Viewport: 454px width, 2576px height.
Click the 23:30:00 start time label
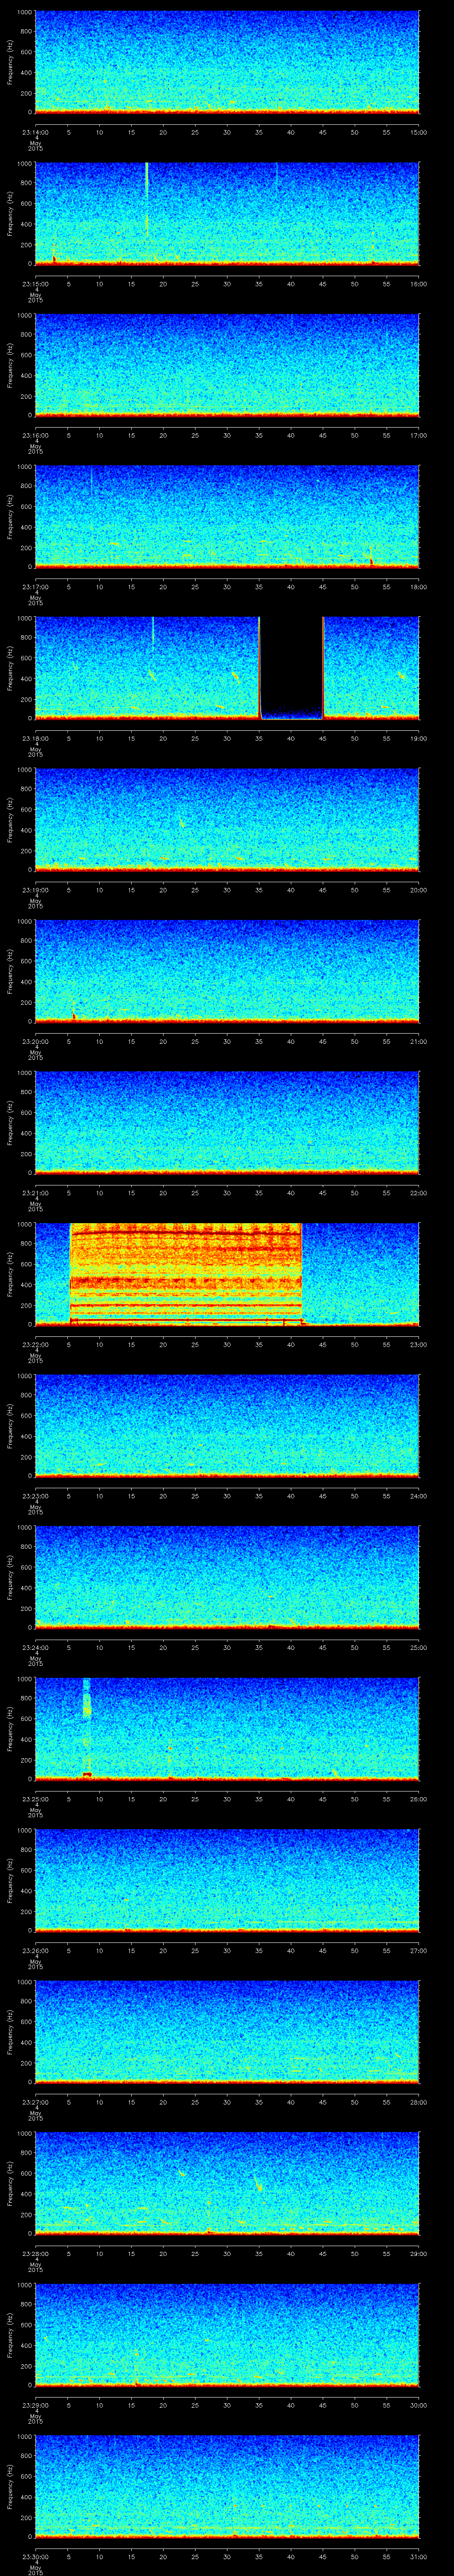click(35, 2556)
